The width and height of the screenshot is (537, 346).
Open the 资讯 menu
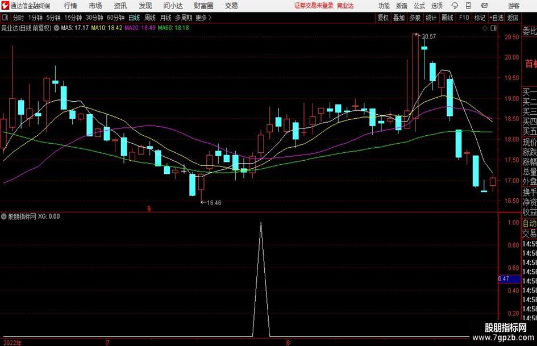(120, 6)
